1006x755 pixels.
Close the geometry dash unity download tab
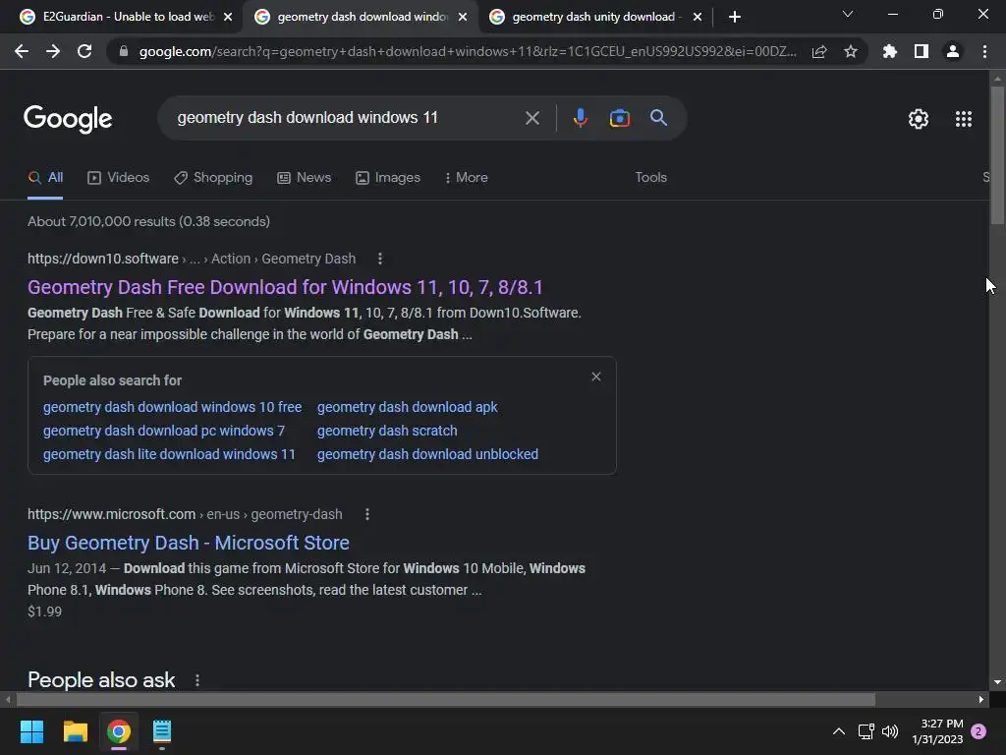pyautogui.click(x=698, y=18)
